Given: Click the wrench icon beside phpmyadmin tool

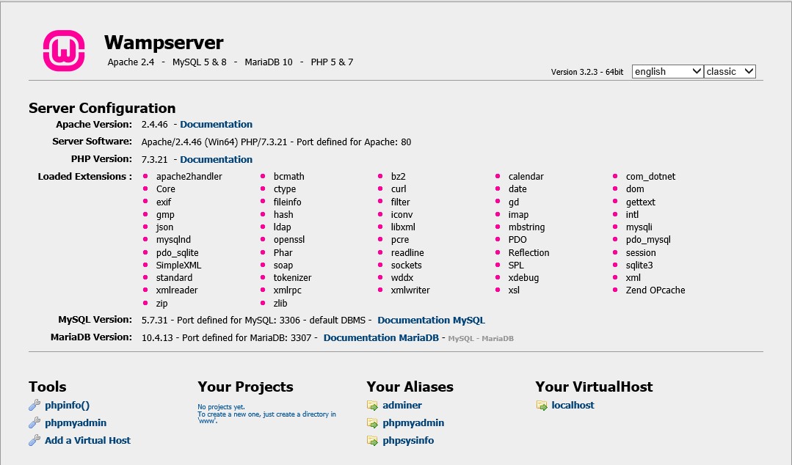Looking at the screenshot, I should (x=33, y=422).
